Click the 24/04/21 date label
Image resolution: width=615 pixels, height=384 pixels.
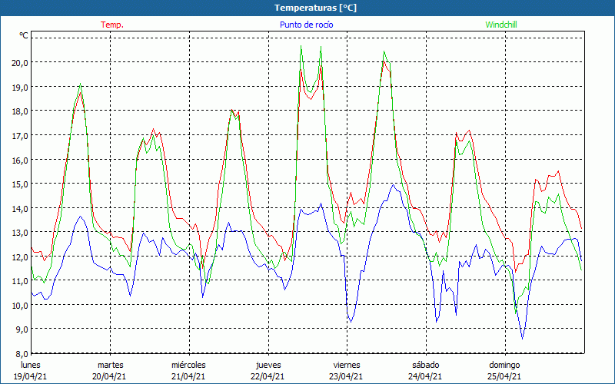click(x=425, y=376)
